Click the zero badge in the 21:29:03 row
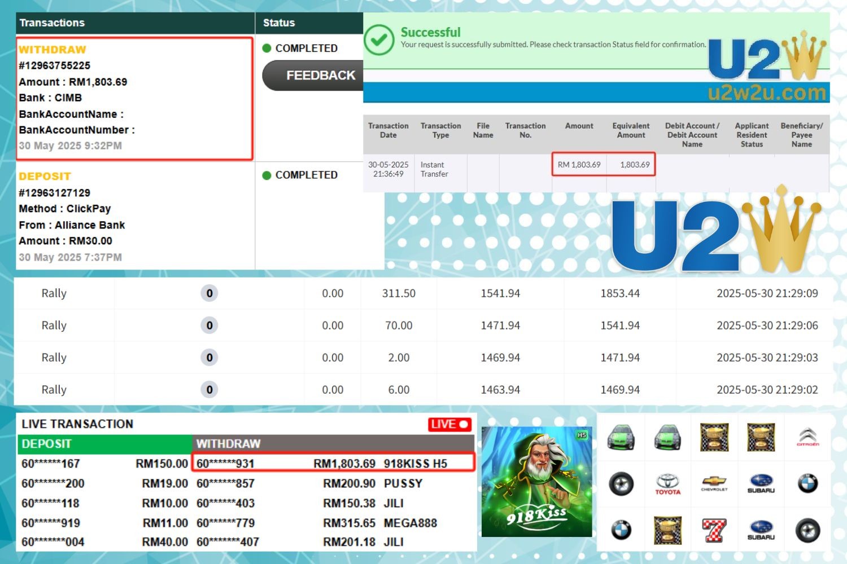The image size is (847, 564). coord(209,358)
